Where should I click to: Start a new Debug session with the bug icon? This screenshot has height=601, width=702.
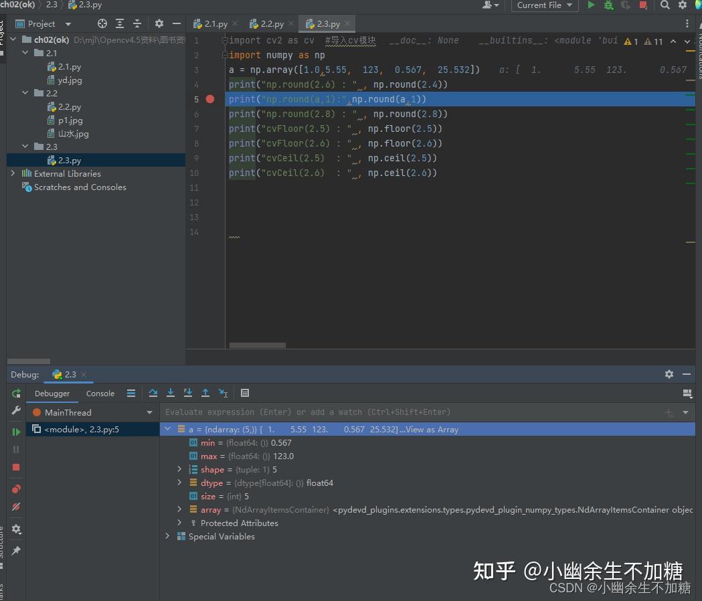tap(608, 5)
